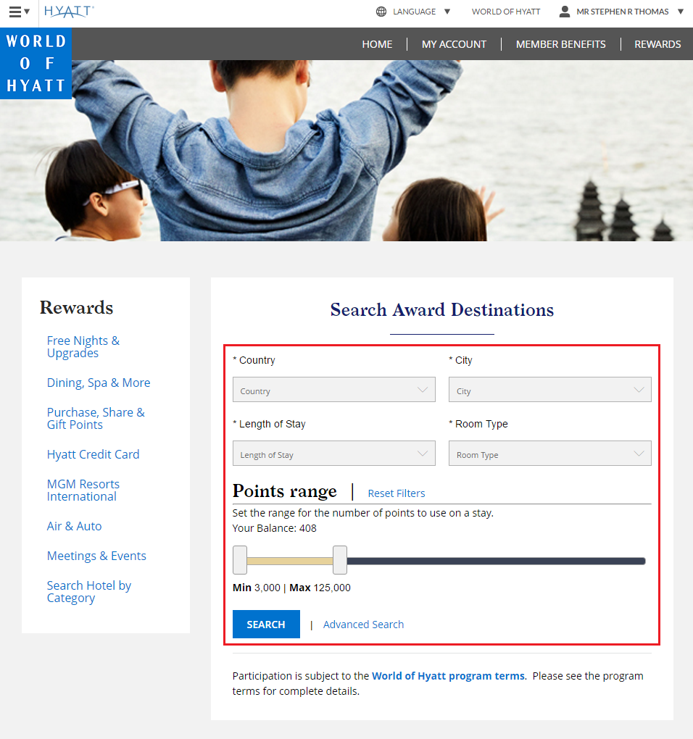Open the City dropdown
Image resolution: width=693 pixels, height=739 pixels.
pos(549,390)
